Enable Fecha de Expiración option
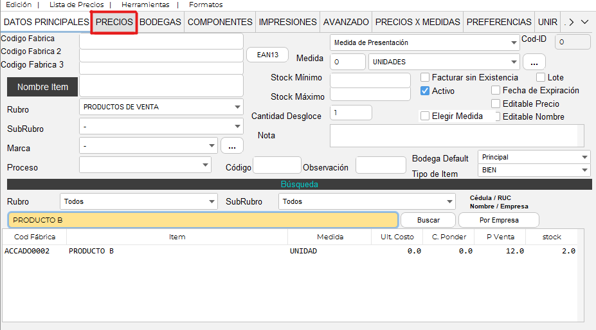 click(x=496, y=91)
